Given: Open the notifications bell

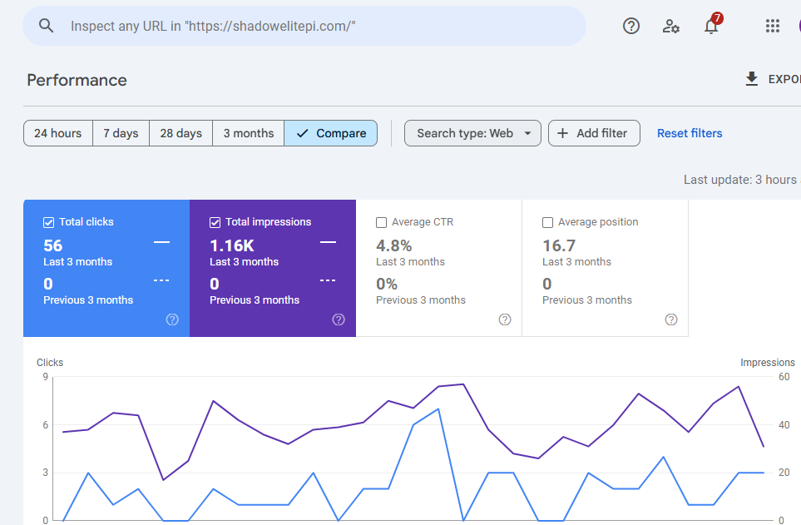Looking at the screenshot, I should pyautogui.click(x=711, y=26).
